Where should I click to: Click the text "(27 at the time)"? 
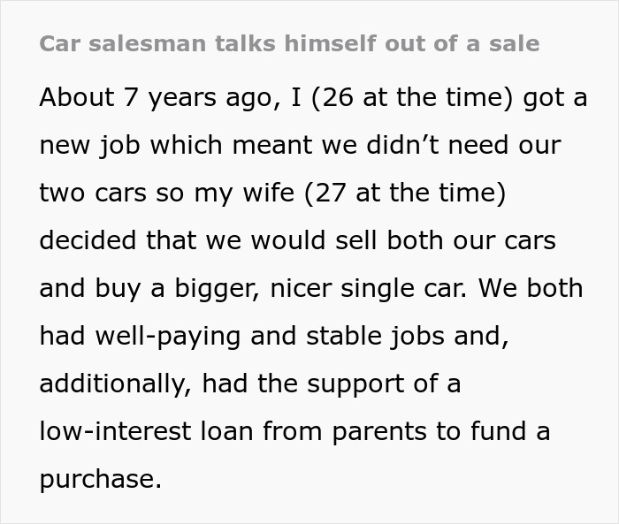[406, 193]
